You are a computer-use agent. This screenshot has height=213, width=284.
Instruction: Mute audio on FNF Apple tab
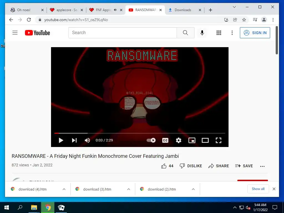(115, 10)
